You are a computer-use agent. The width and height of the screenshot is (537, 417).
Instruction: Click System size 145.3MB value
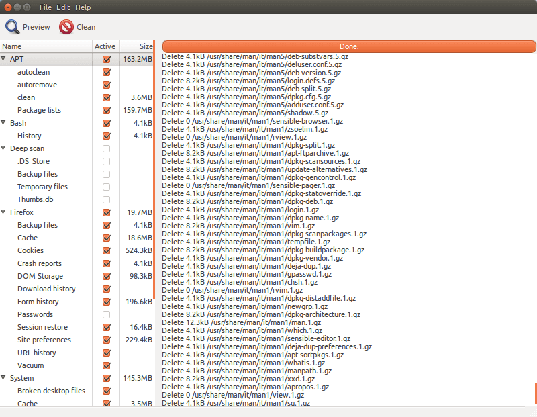(x=138, y=378)
